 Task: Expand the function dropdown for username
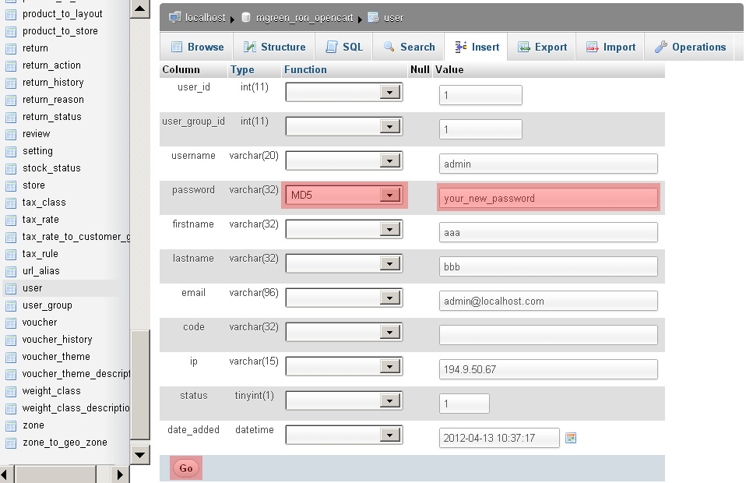click(343, 160)
